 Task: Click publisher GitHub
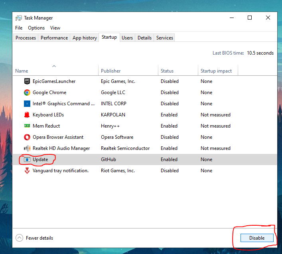108,159
